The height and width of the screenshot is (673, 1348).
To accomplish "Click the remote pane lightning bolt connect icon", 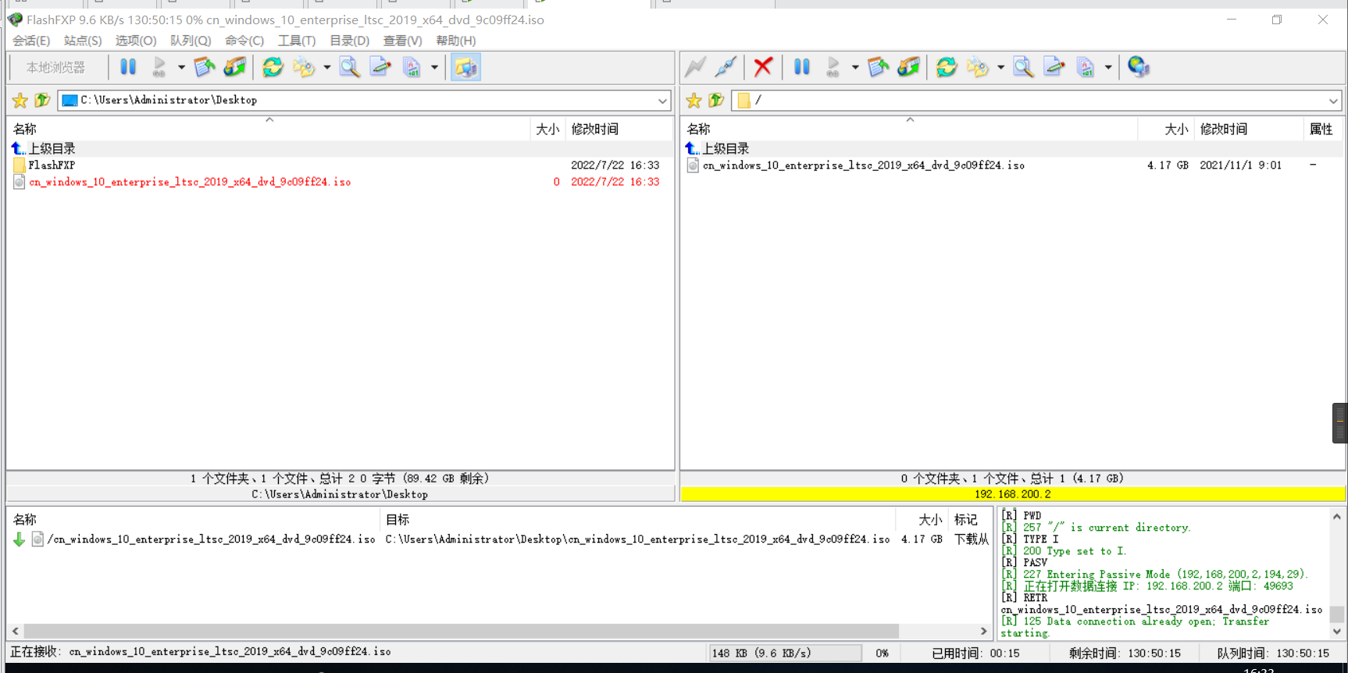I will 695,67.
